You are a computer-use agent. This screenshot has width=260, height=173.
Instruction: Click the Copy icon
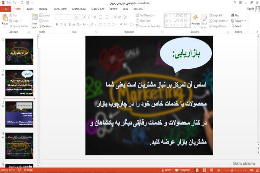click(11, 21)
